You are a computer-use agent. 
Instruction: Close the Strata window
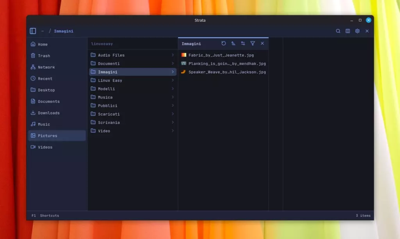369,20
